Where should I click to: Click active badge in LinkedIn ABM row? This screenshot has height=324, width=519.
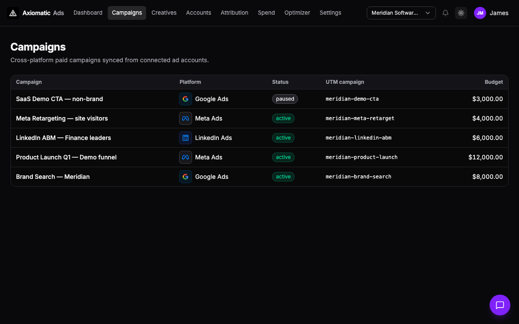(x=283, y=138)
